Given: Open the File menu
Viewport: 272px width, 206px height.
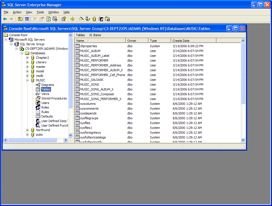Looking at the screenshot, I should point(6,12).
